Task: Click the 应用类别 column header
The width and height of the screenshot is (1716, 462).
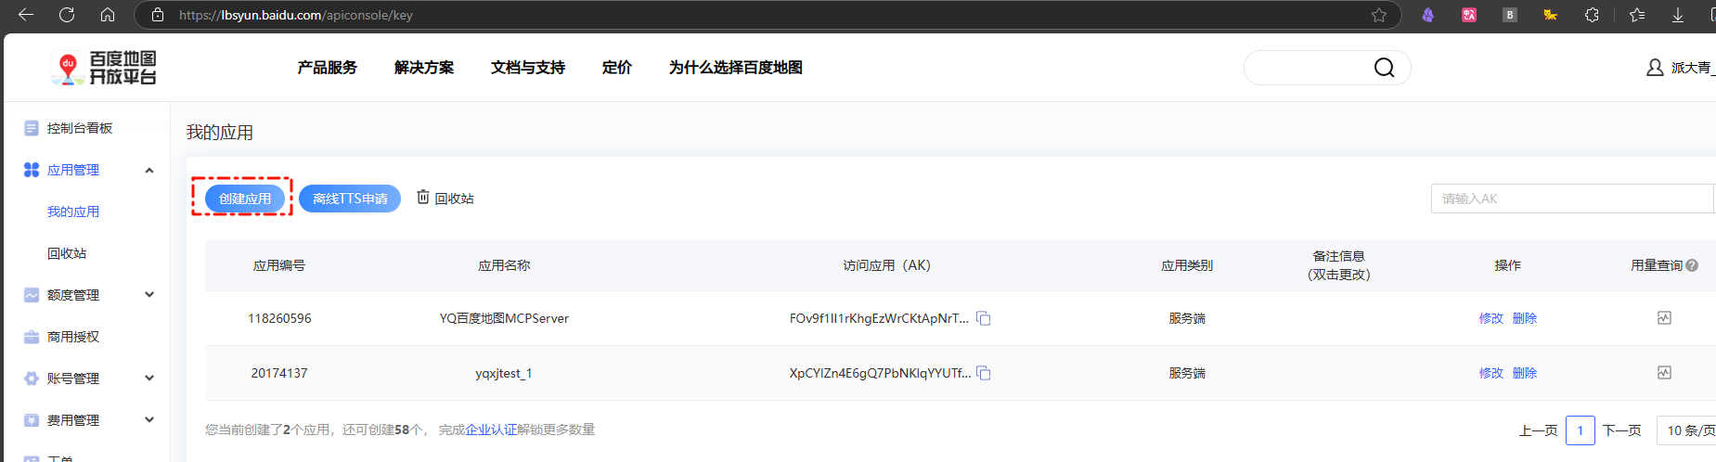Action: (x=1187, y=265)
